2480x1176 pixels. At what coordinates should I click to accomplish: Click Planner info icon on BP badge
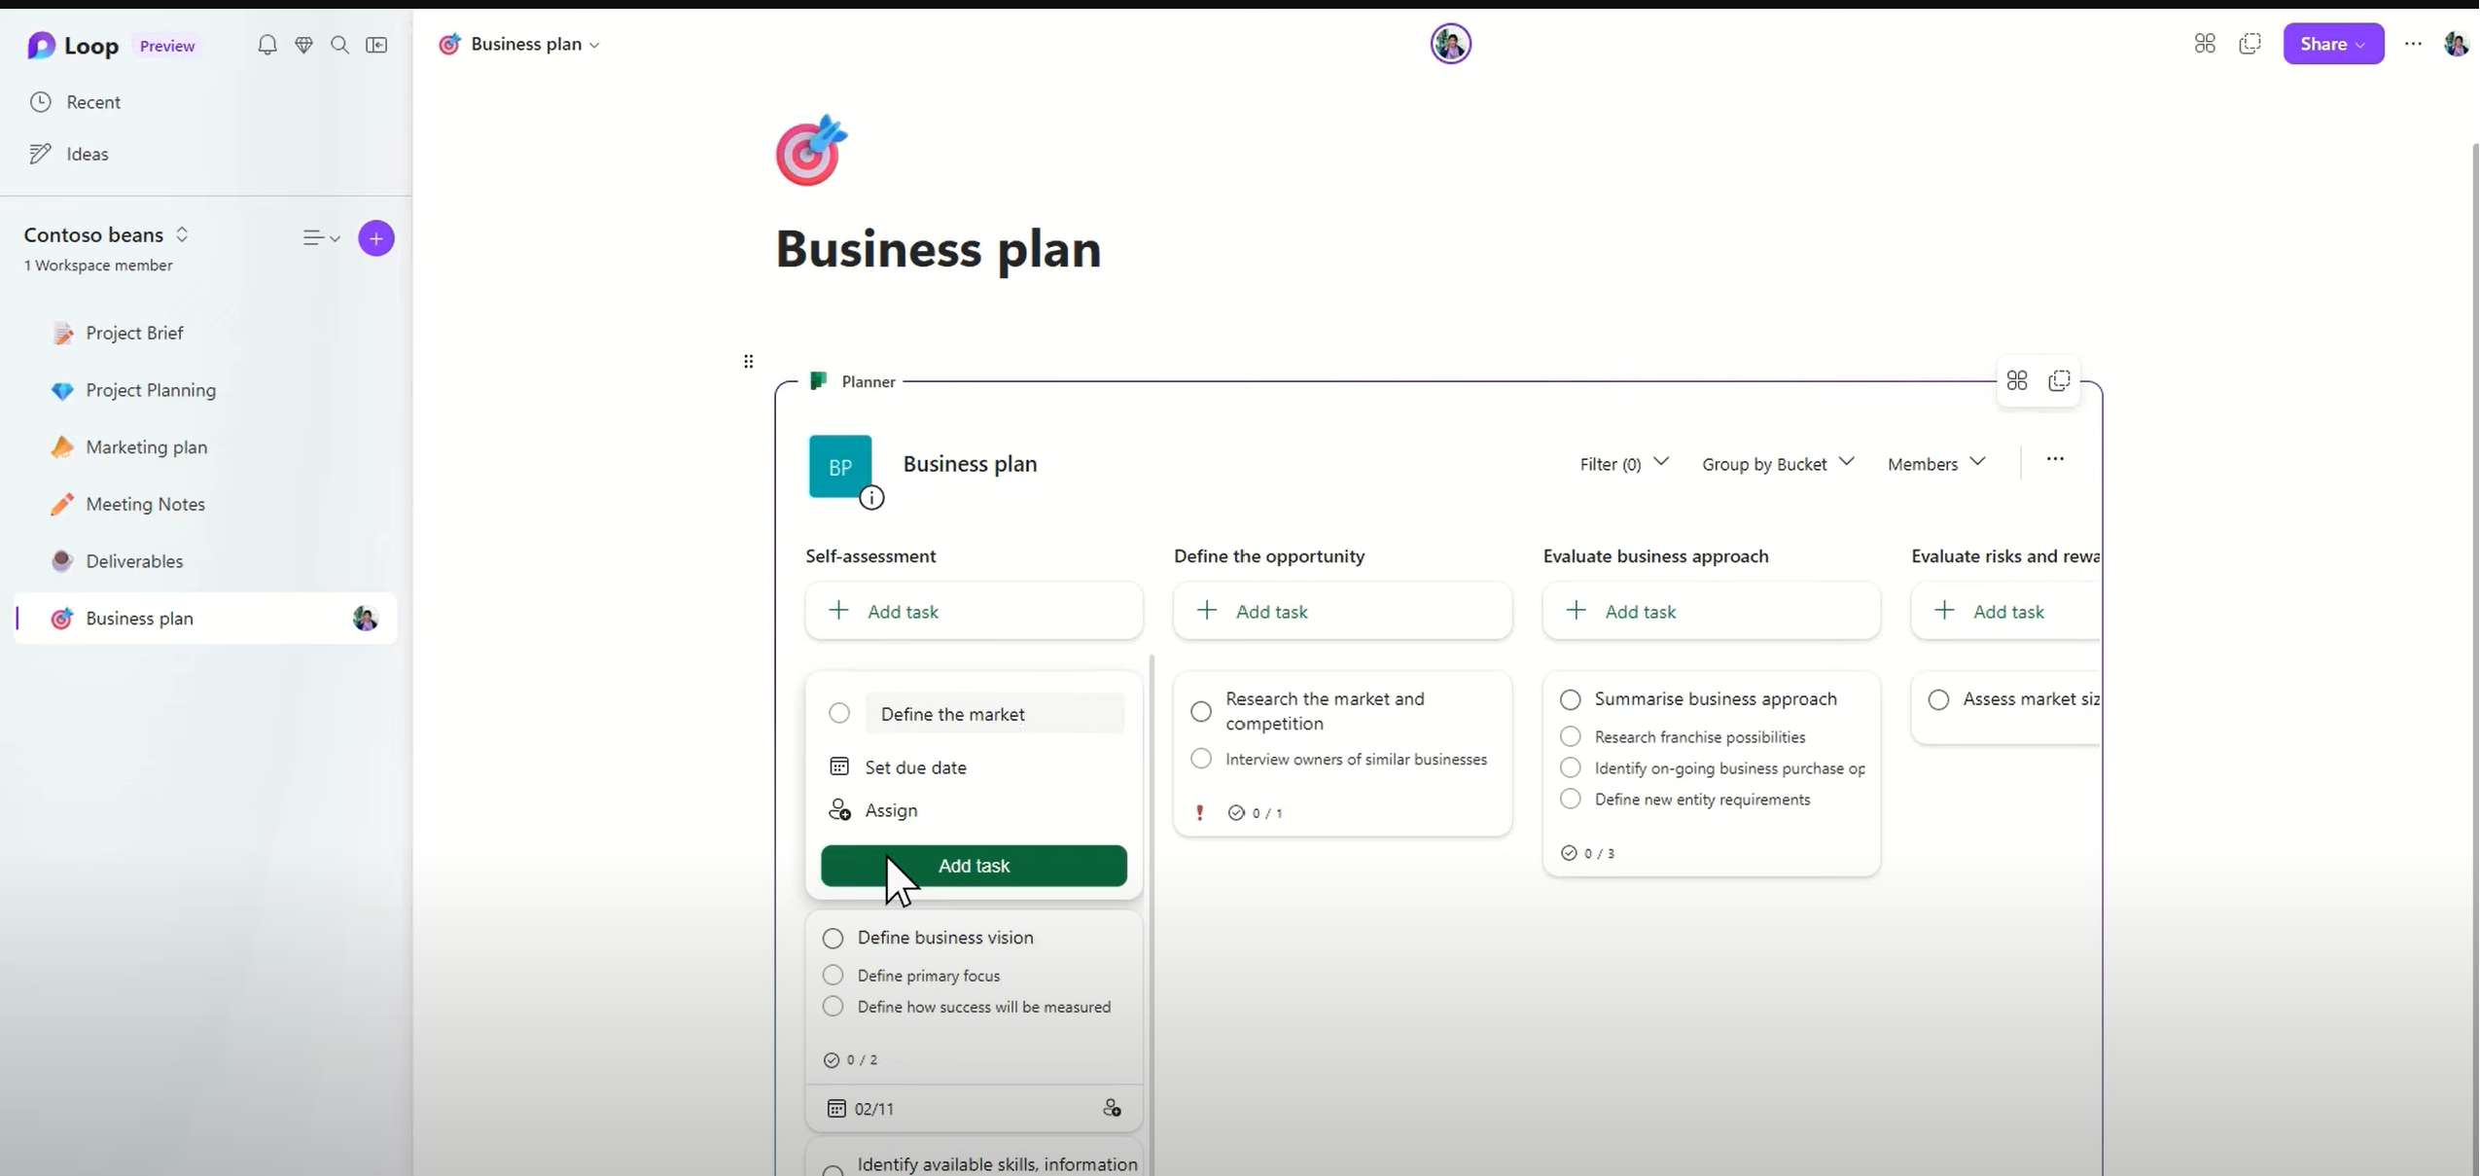tap(871, 498)
